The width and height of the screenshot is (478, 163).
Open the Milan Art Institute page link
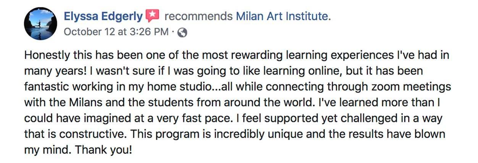pos(282,16)
